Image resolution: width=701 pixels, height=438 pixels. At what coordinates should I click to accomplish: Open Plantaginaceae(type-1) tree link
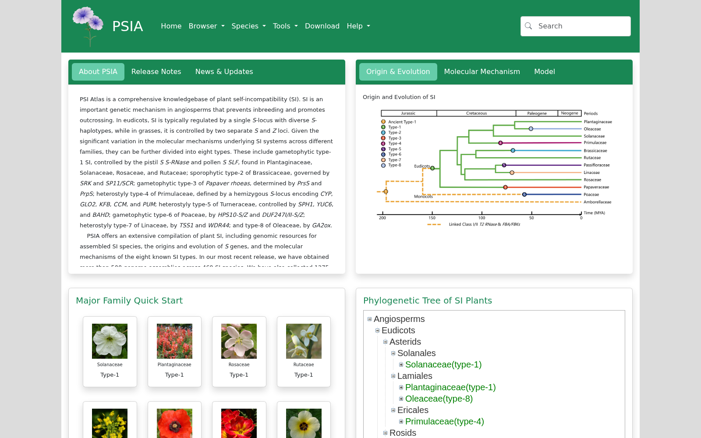click(x=450, y=388)
